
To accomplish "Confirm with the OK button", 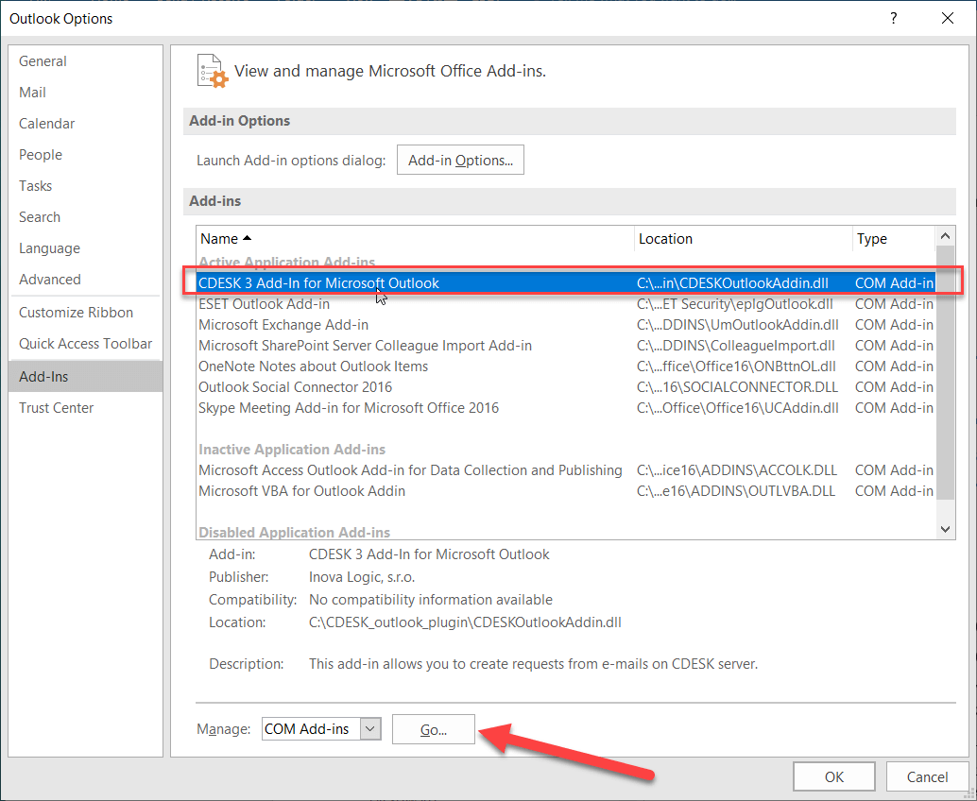I will point(833,776).
